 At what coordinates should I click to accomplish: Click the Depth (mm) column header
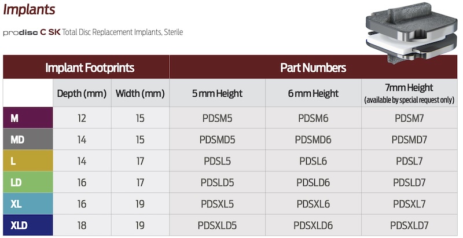[x=82, y=93]
